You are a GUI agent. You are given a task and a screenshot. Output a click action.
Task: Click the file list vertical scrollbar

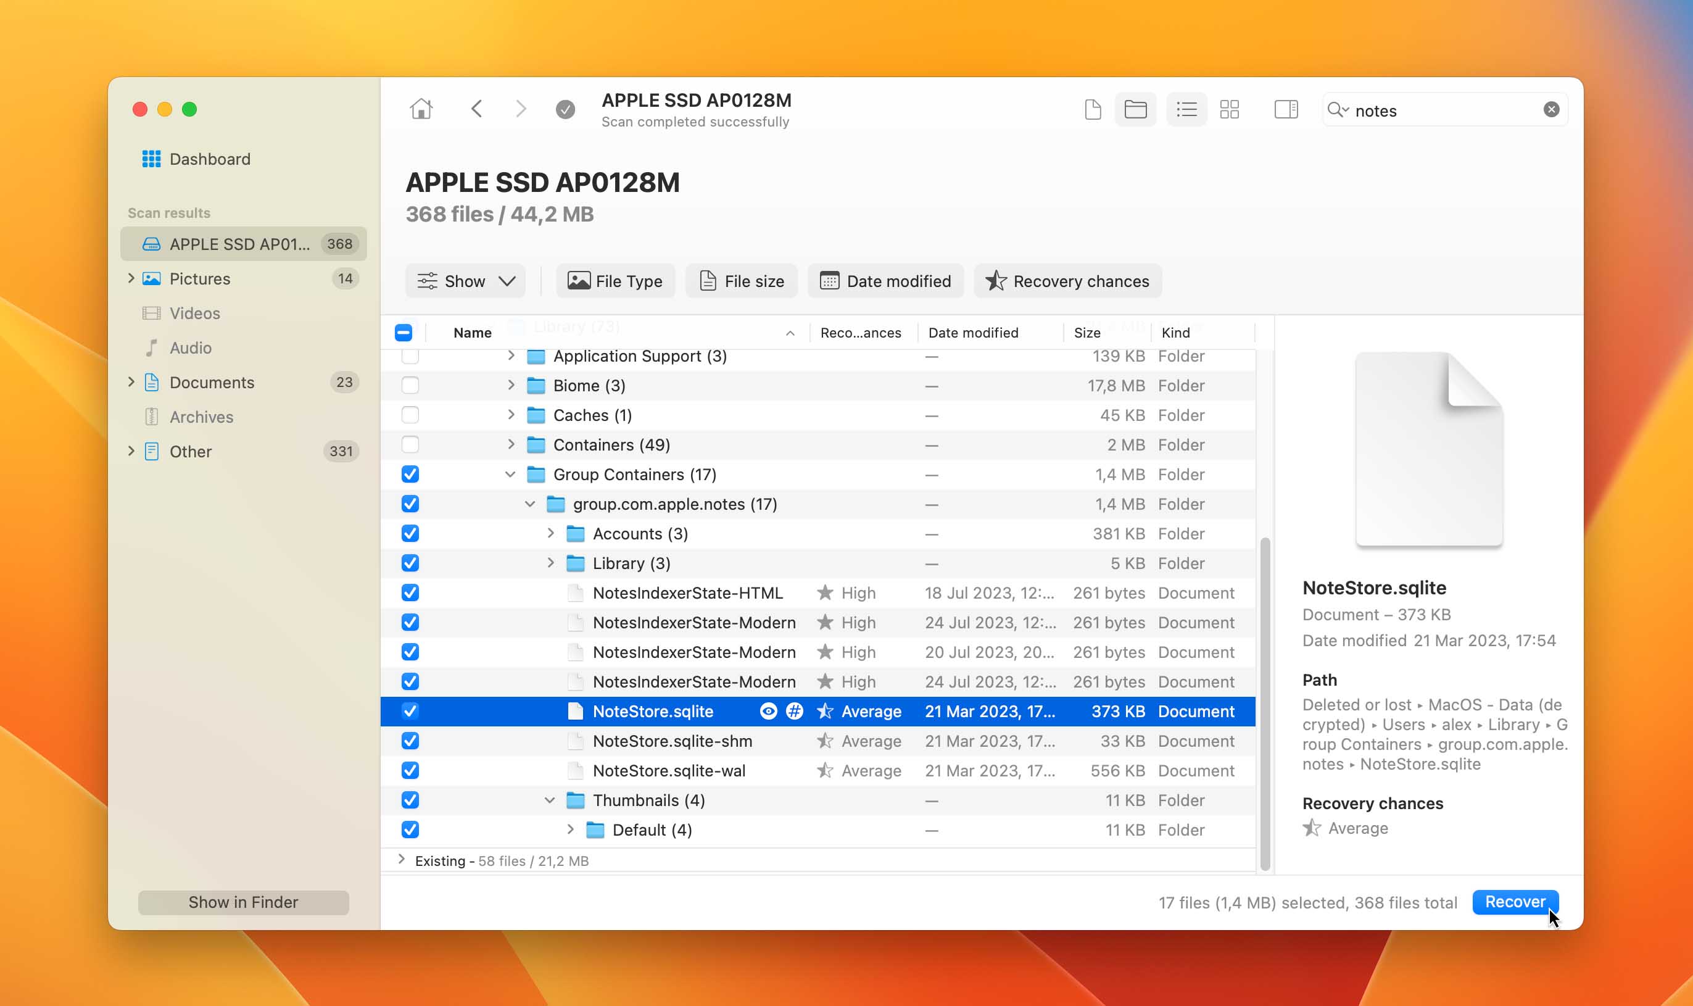[1264, 704]
